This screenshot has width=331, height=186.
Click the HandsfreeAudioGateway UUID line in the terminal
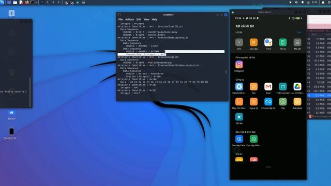point(150,32)
